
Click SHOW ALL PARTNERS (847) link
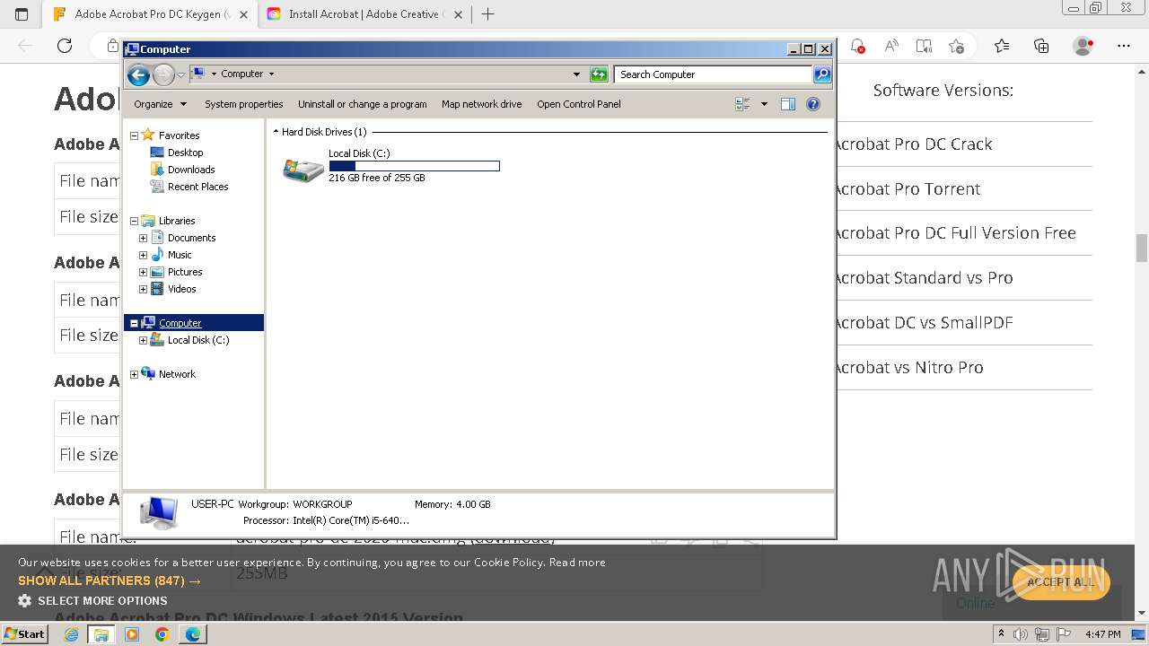[110, 581]
